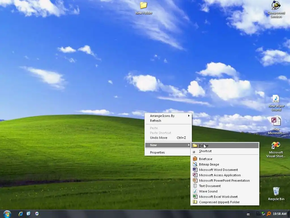Create a new Bitmap Image
Image resolution: width=290 pixels, height=218 pixels.
[x=225, y=164]
